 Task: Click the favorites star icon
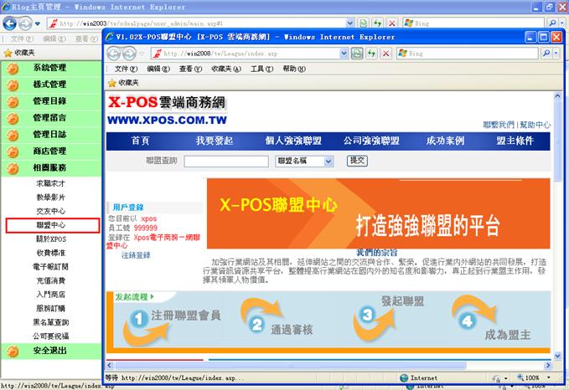click(x=112, y=83)
